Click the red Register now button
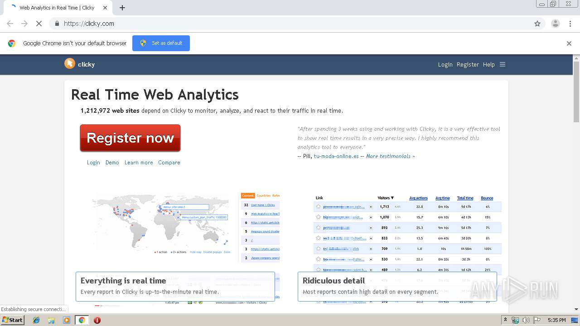Image resolution: width=580 pixels, height=326 pixels. 130,138
